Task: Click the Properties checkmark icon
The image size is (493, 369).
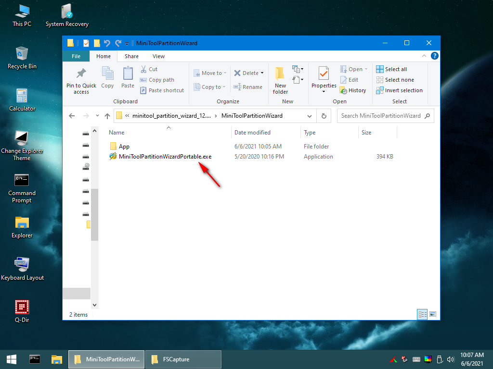Action: [x=324, y=74]
